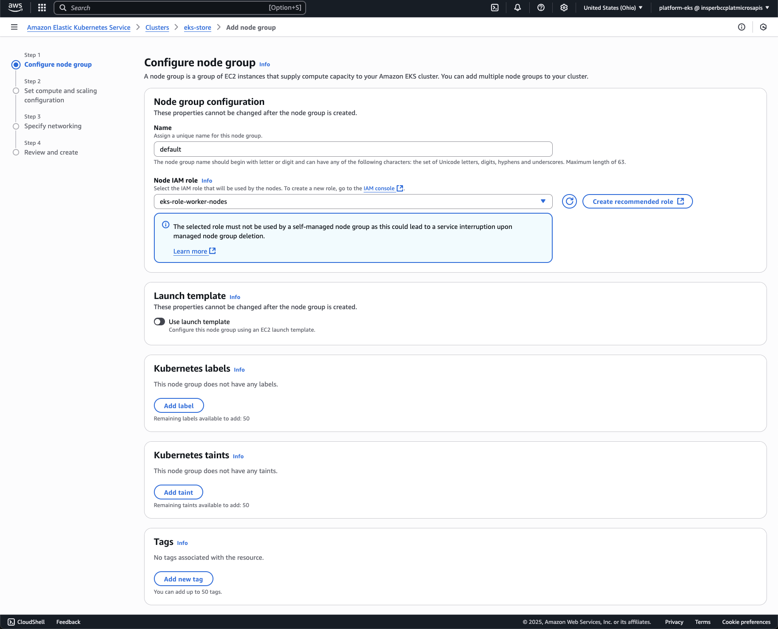Open the AWS services grid menu
This screenshot has width=778, height=629.
coord(42,8)
